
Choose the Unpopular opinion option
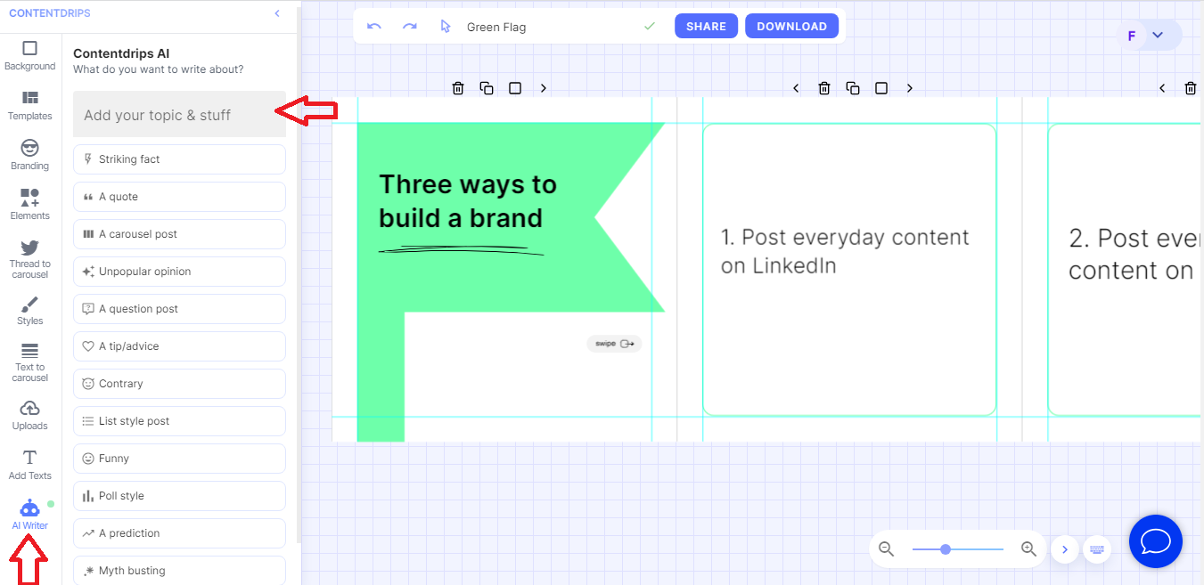point(179,272)
